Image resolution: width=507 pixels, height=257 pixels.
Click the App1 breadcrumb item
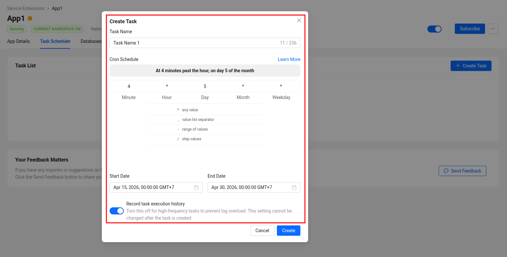point(57,8)
